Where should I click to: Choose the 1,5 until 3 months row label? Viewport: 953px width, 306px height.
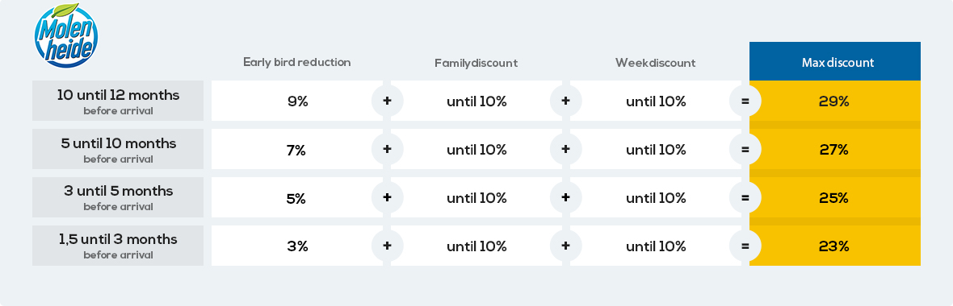click(118, 246)
